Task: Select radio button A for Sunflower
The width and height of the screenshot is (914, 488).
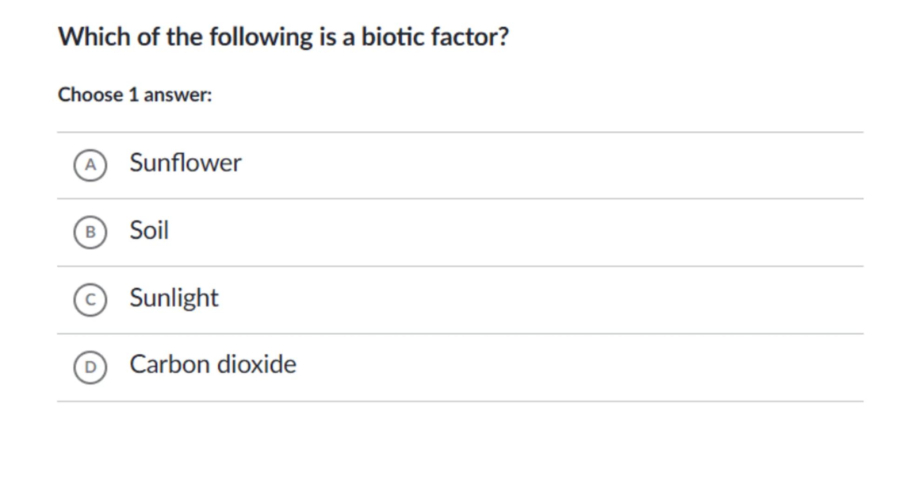Action: pyautogui.click(x=90, y=165)
